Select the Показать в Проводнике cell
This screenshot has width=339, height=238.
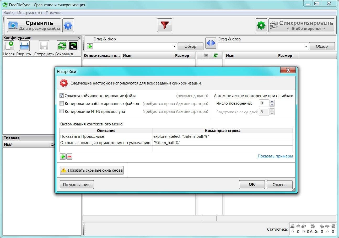tap(106, 136)
